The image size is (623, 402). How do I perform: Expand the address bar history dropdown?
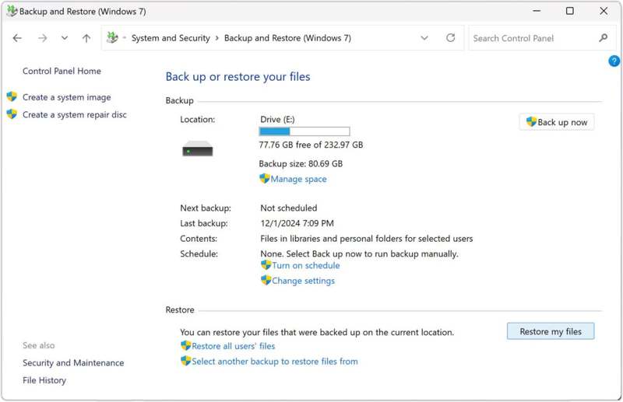tap(424, 38)
